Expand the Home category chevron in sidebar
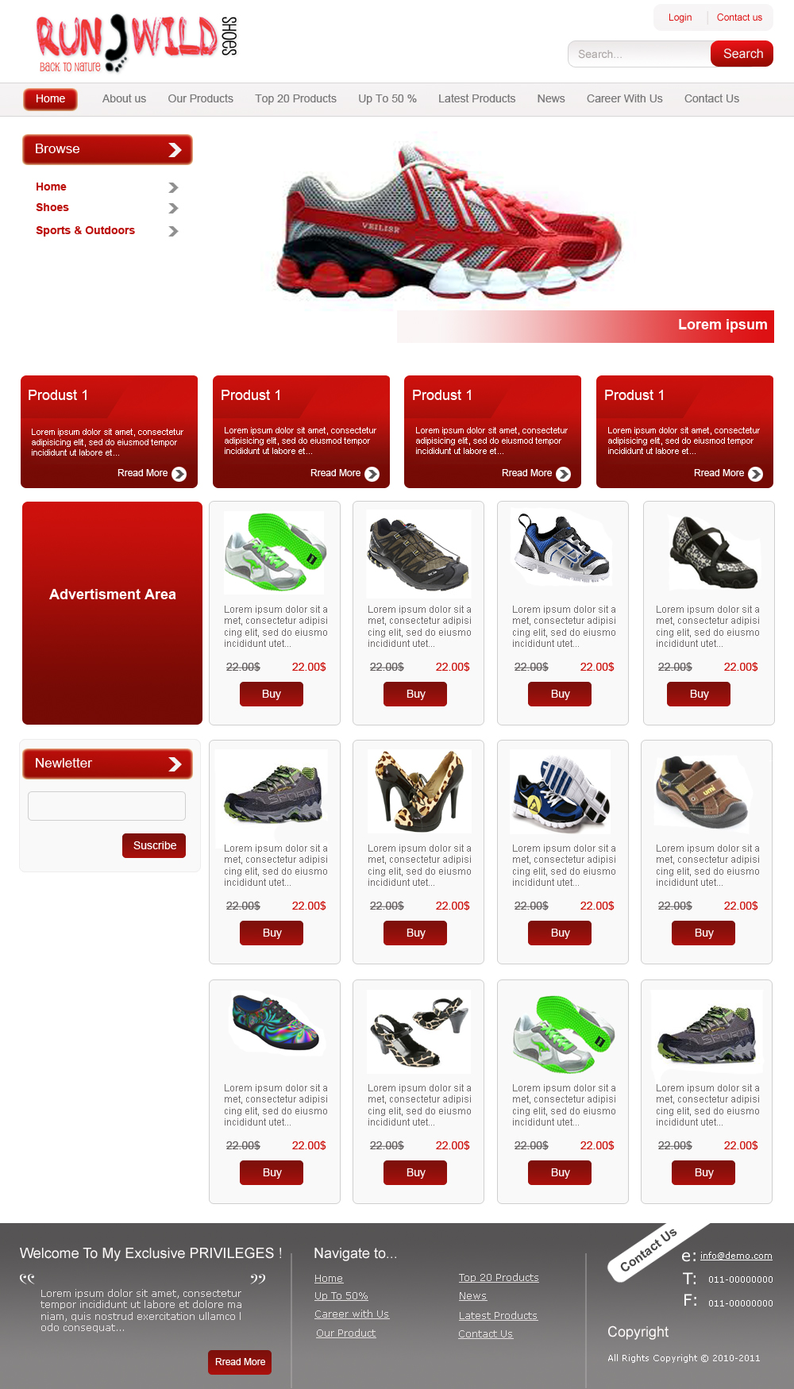The height and width of the screenshot is (1389, 794). tap(174, 188)
